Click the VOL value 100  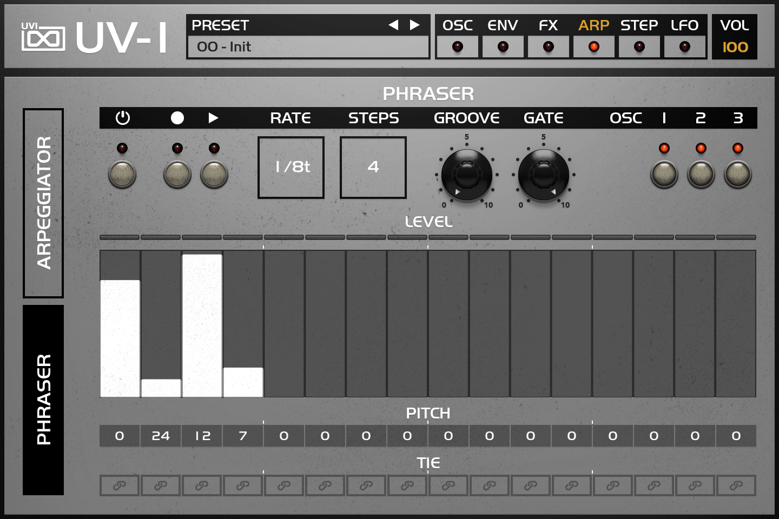pos(735,47)
